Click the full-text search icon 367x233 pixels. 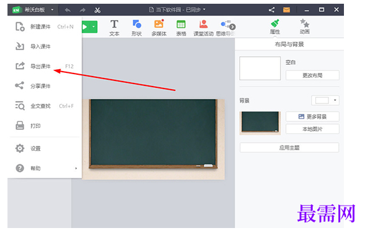20,105
